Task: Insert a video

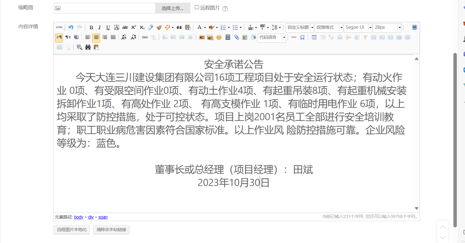Action: (228, 37)
